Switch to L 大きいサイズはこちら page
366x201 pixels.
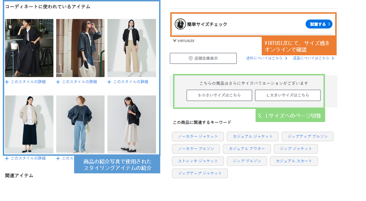[288, 95]
